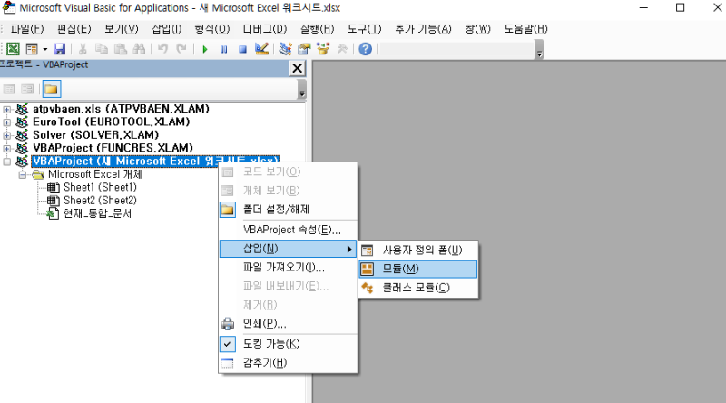
Task: Open the Project Explorer toolbar icon
Action: pos(285,49)
